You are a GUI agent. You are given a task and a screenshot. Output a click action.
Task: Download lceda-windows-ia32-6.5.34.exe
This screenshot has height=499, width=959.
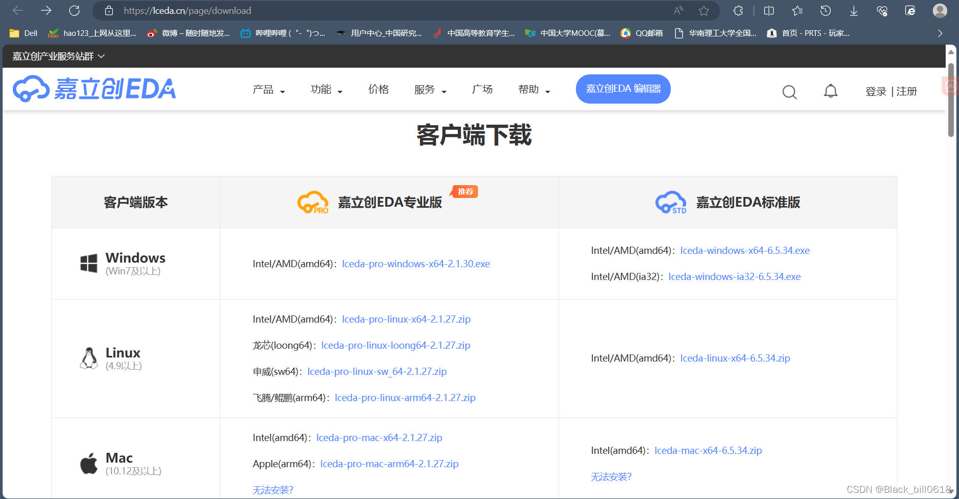click(x=734, y=276)
